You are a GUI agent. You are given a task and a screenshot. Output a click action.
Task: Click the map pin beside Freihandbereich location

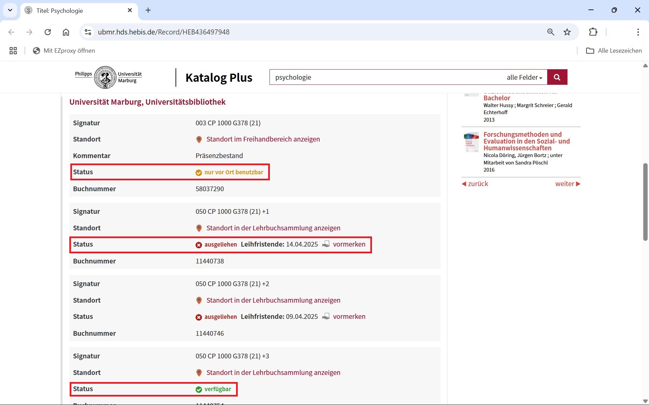pyautogui.click(x=199, y=140)
